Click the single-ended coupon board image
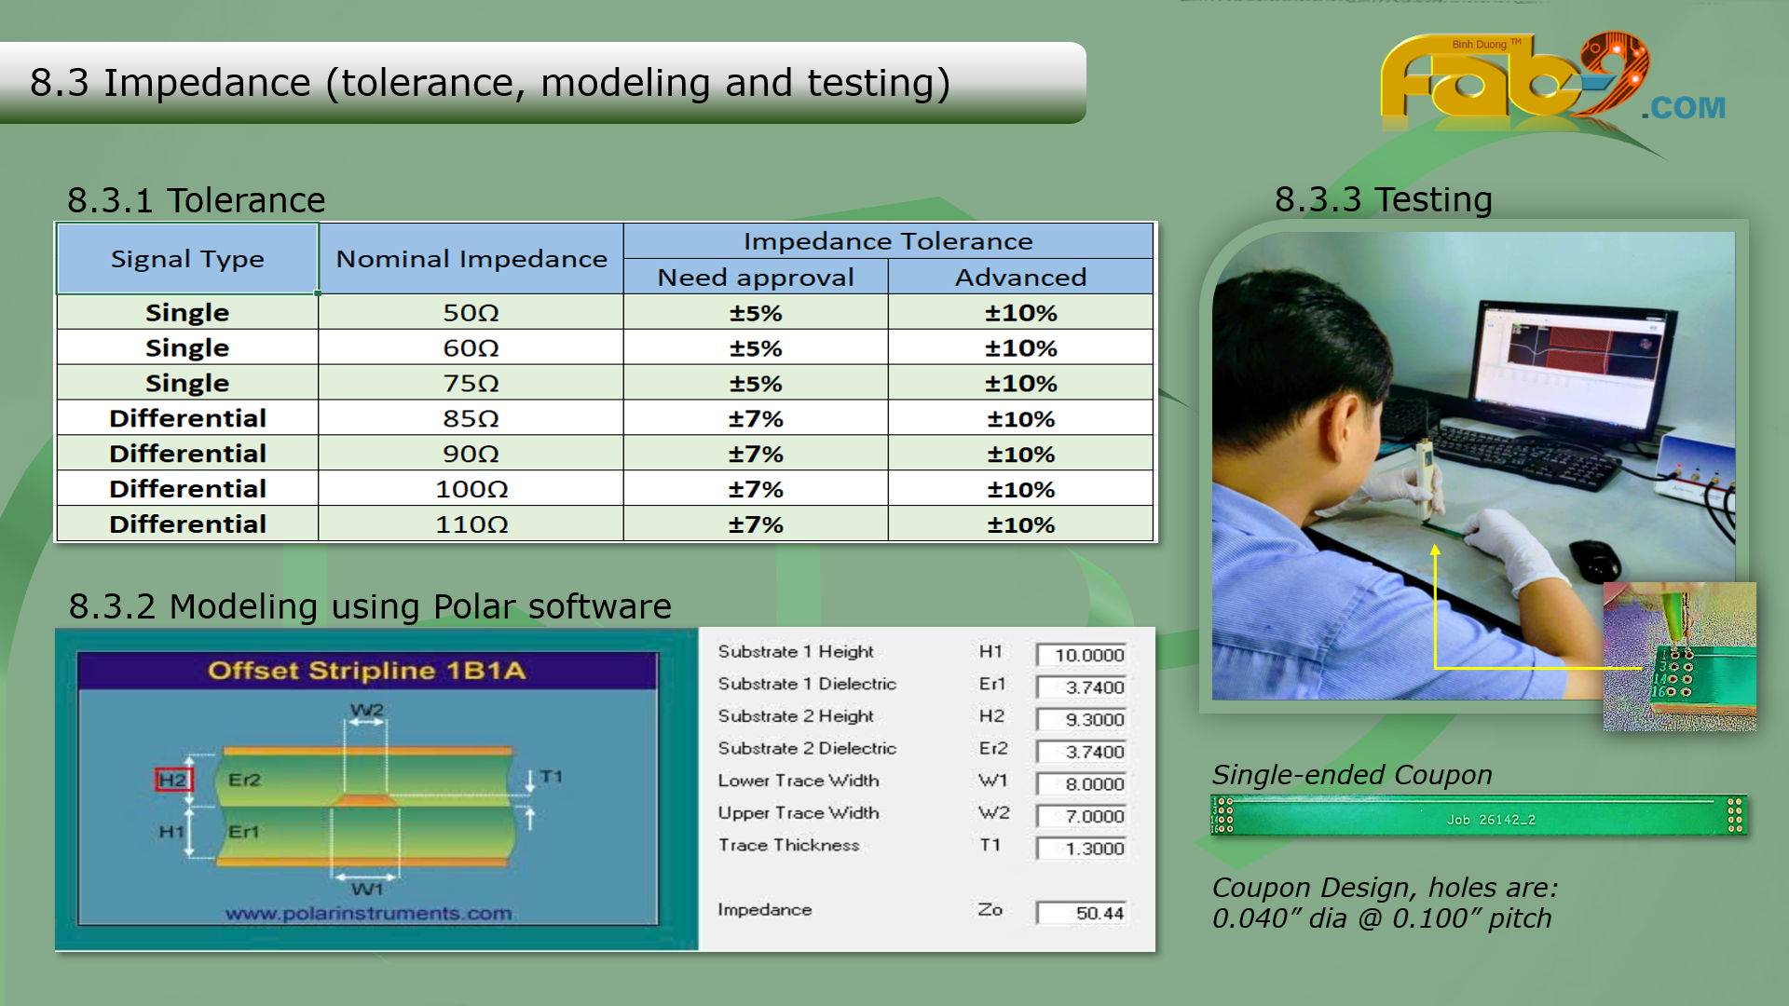Viewport: 1789px width, 1006px height. [x=1479, y=816]
